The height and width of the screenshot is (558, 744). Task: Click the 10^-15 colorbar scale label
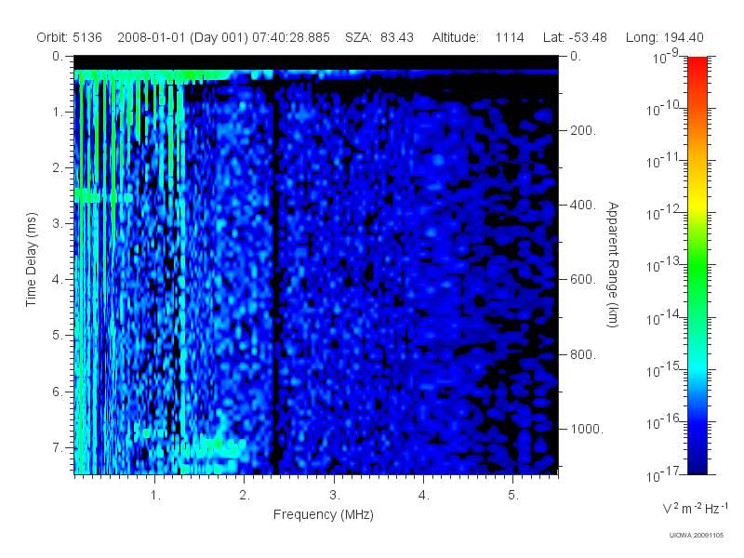[664, 369]
